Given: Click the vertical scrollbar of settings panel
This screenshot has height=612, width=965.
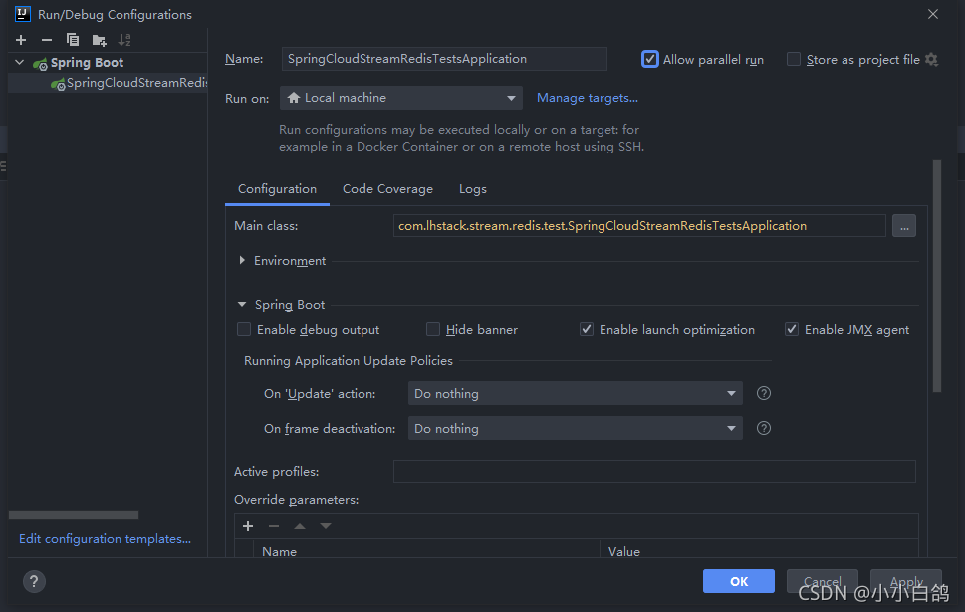Looking at the screenshot, I should (937, 276).
